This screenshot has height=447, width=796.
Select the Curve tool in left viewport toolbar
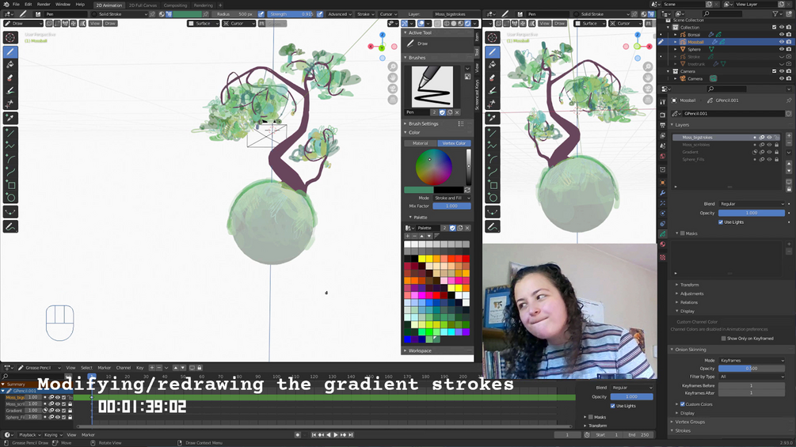click(10, 172)
